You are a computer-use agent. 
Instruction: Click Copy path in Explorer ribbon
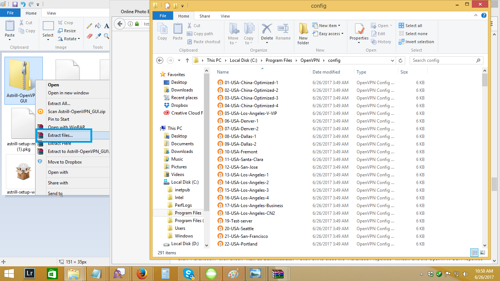coord(200,34)
